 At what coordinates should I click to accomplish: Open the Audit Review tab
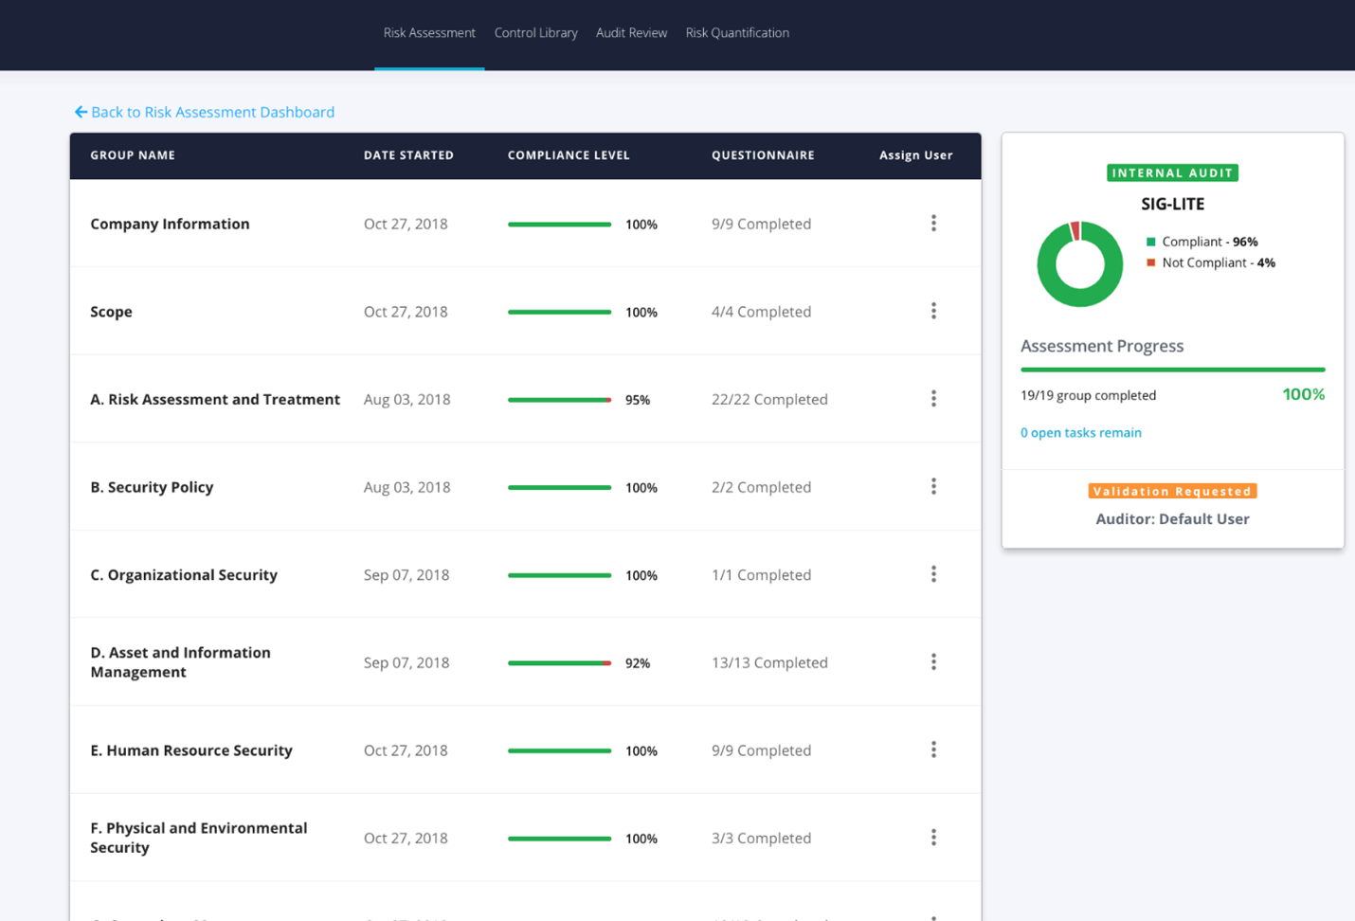(x=631, y=32)
